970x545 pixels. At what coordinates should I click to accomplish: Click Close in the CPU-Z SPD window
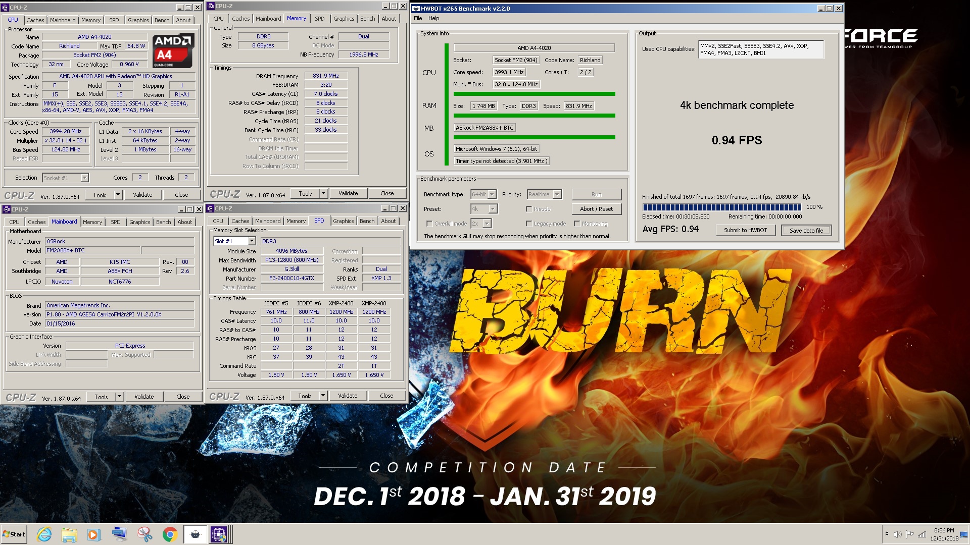pyautogui.click(x=386, y=396)
